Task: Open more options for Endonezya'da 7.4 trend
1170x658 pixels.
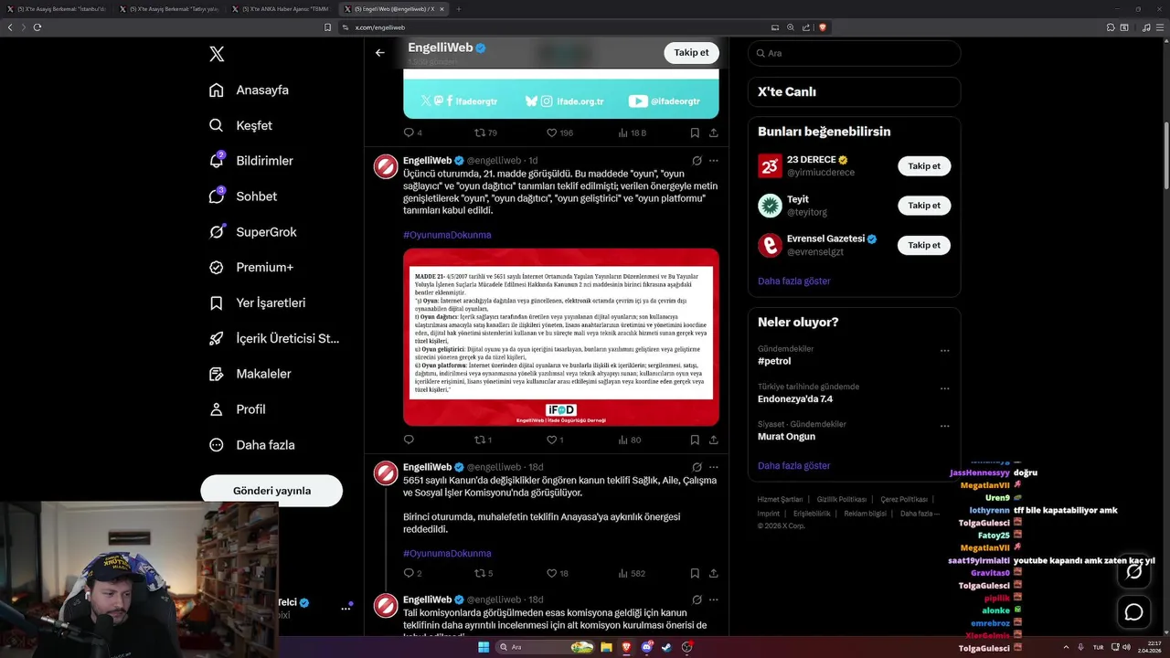Action: pyautogui.click(x=944, y=388)
